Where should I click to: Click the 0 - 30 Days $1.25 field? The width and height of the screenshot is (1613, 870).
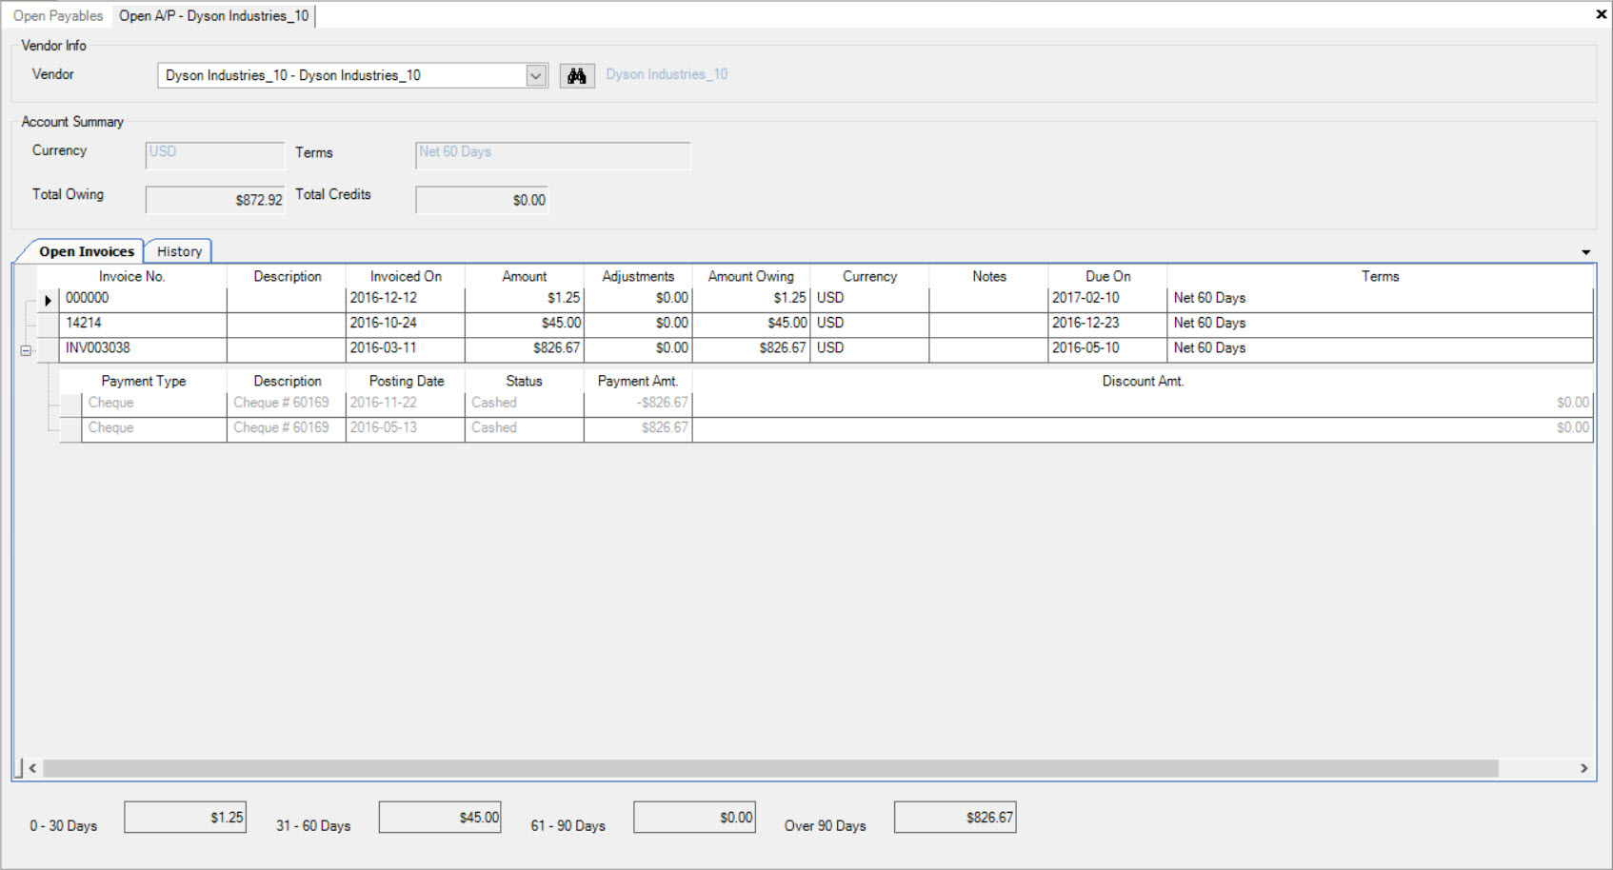186,817
